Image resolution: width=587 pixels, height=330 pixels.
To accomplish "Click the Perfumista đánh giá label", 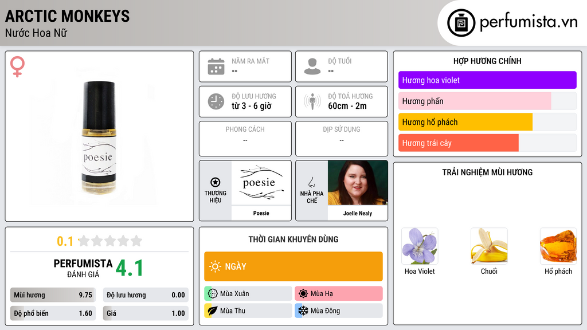I will tap(83, 268).
